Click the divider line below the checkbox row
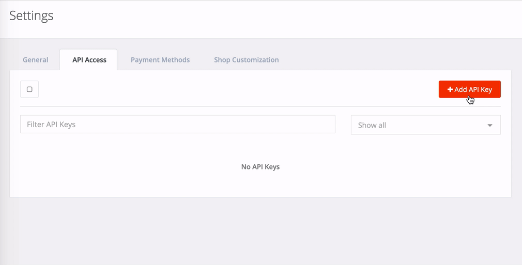 point(260,106)
